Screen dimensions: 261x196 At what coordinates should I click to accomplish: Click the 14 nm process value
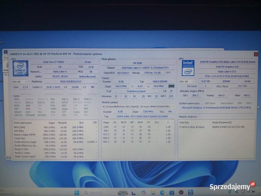[88, 62]
